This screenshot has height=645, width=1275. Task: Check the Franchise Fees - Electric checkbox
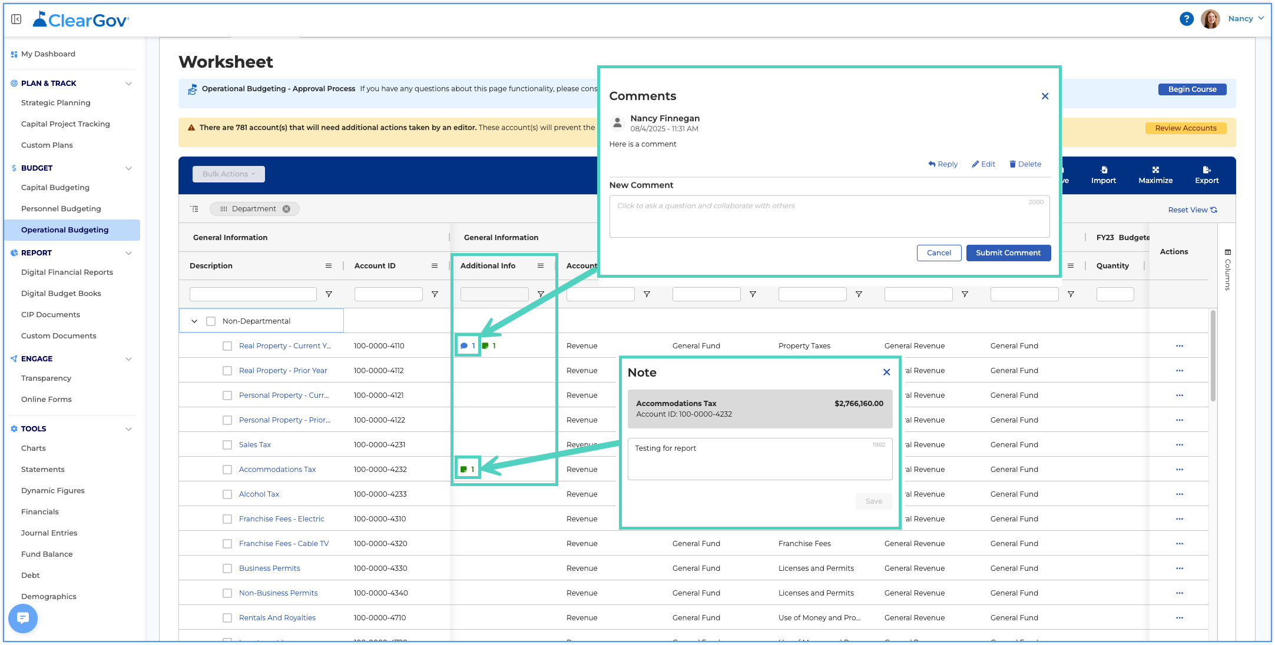tap(227, 519)
